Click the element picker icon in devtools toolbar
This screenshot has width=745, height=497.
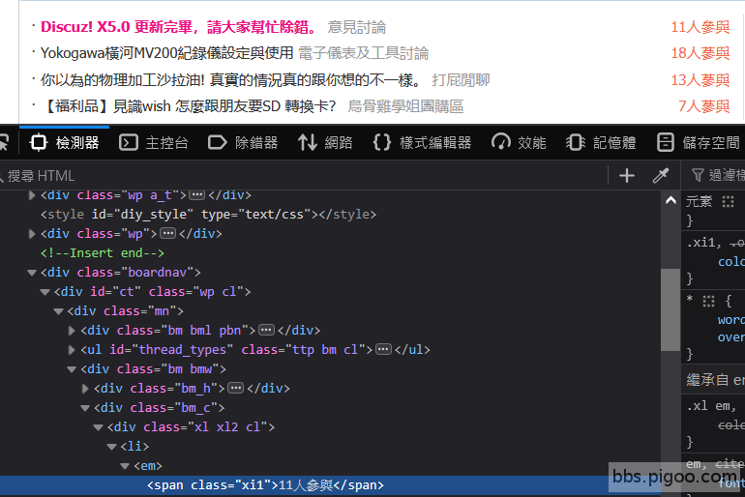pyautogui.click(x=4, y=142)
